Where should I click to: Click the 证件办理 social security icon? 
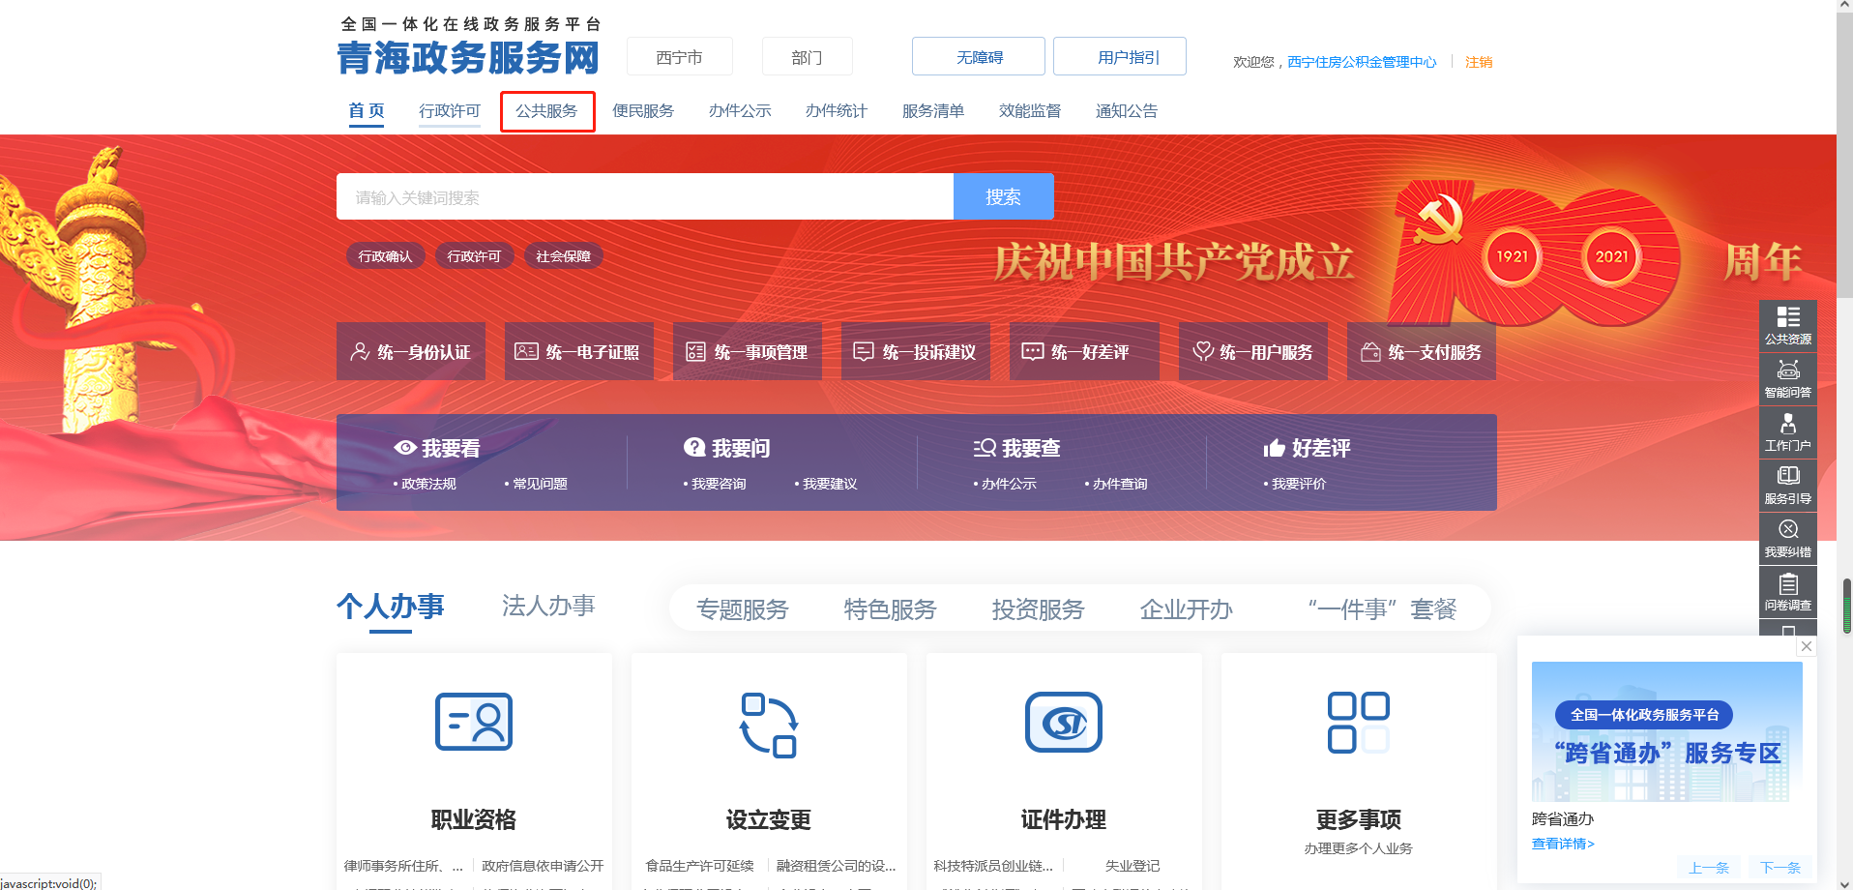point(1064,722)
